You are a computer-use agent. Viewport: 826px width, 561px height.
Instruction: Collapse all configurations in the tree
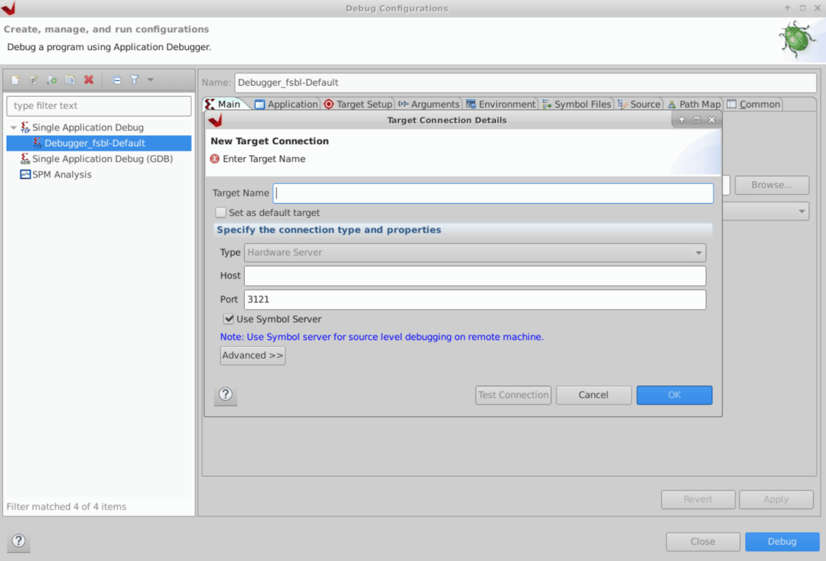click(x=117, y=80)
